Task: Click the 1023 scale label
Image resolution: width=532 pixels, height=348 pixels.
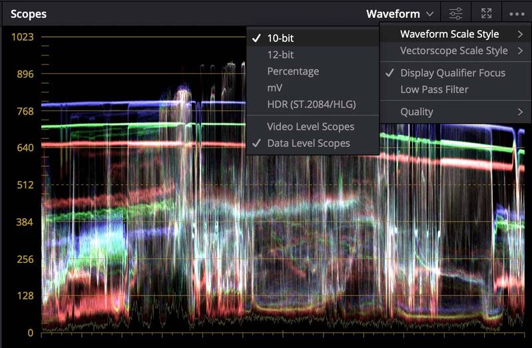Action: click(x=23, y=37)
